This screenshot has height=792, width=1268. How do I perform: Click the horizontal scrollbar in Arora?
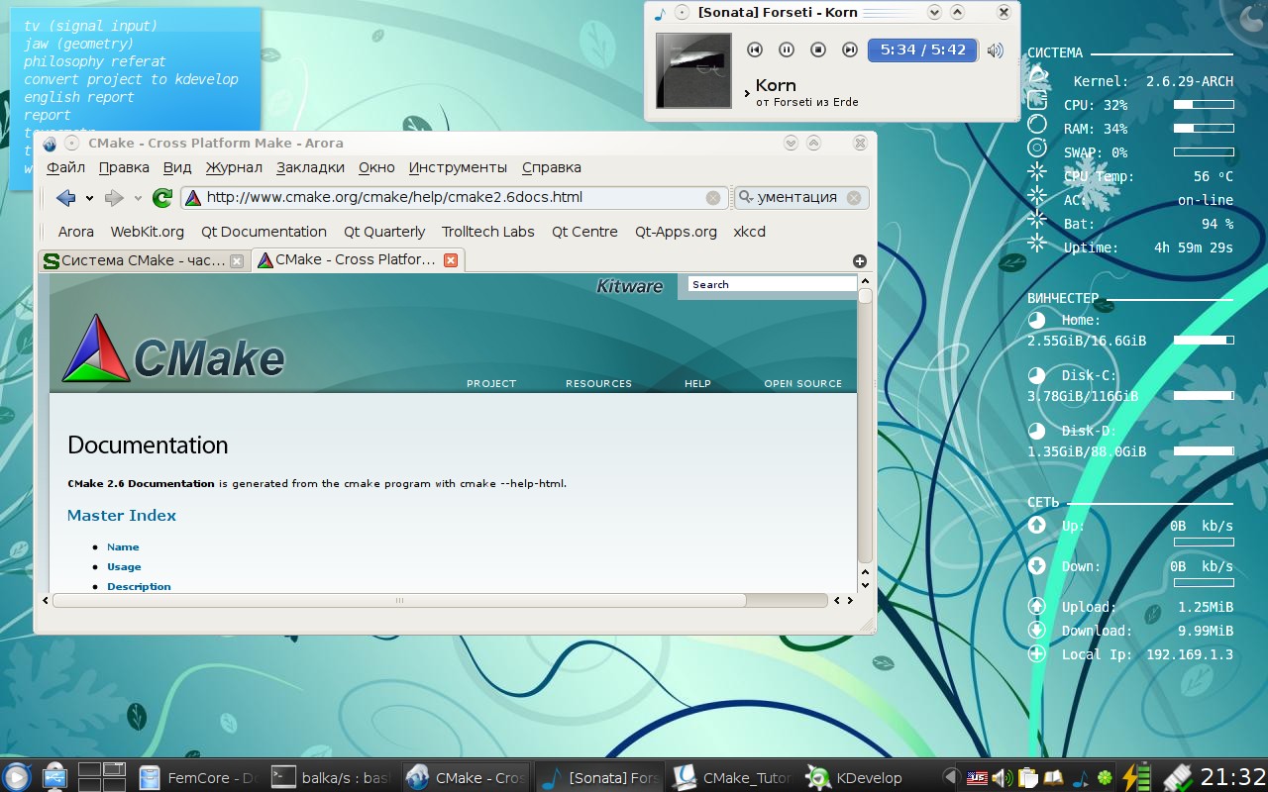399,600
